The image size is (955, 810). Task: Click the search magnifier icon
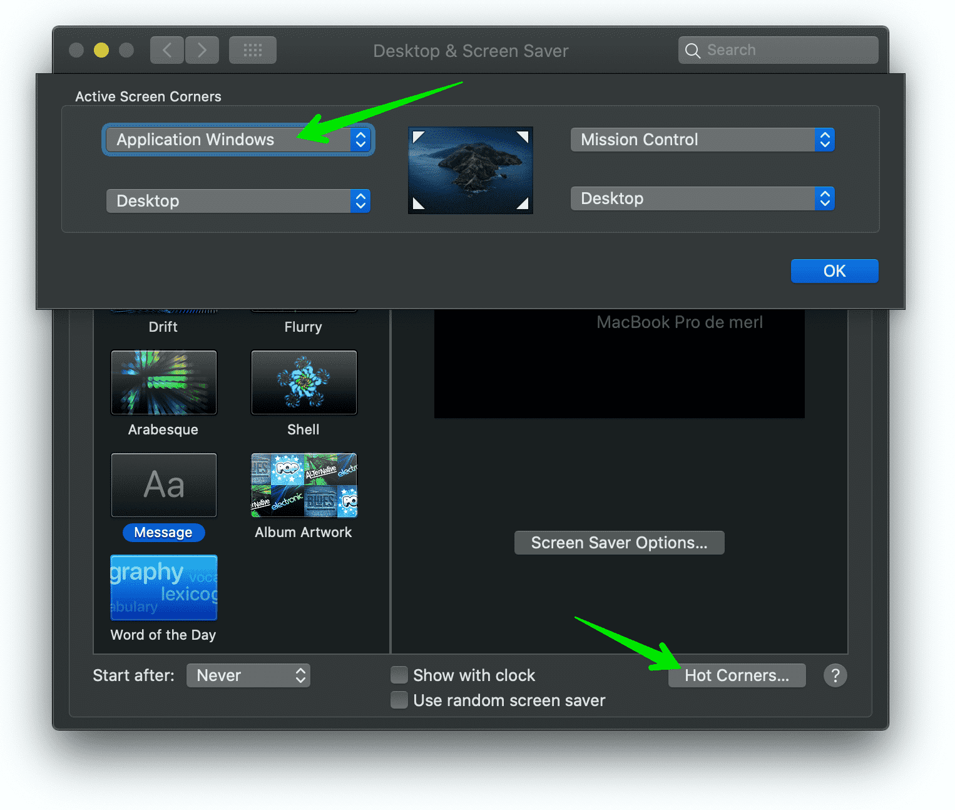click(693, 51)
